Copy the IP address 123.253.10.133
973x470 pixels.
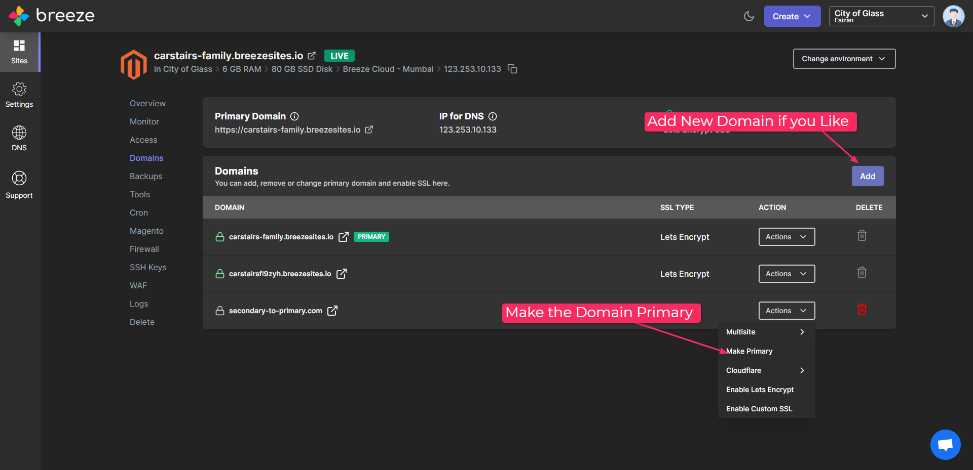pyautogui.click(x=512, y=69)
